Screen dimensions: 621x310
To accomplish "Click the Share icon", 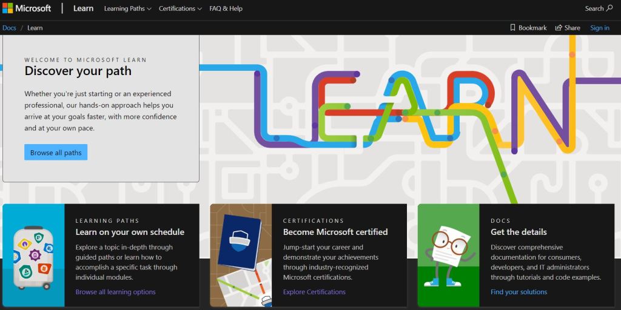I will [559, 28].
